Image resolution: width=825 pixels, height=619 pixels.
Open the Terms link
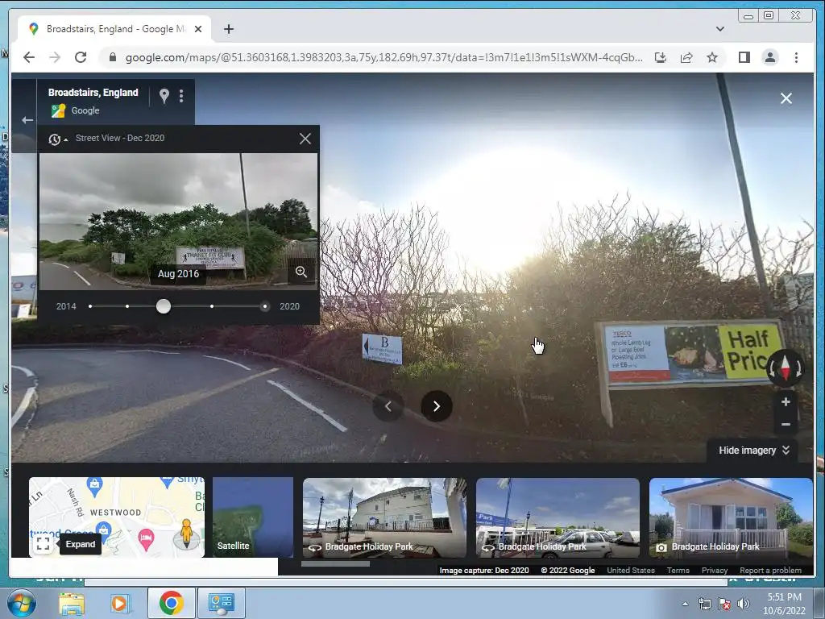(x=678, y=570)
